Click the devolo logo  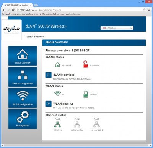(11, 29)
